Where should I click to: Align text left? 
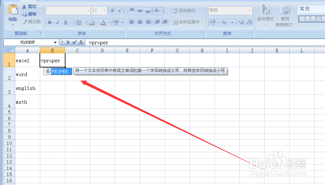(x=132, y=22)
